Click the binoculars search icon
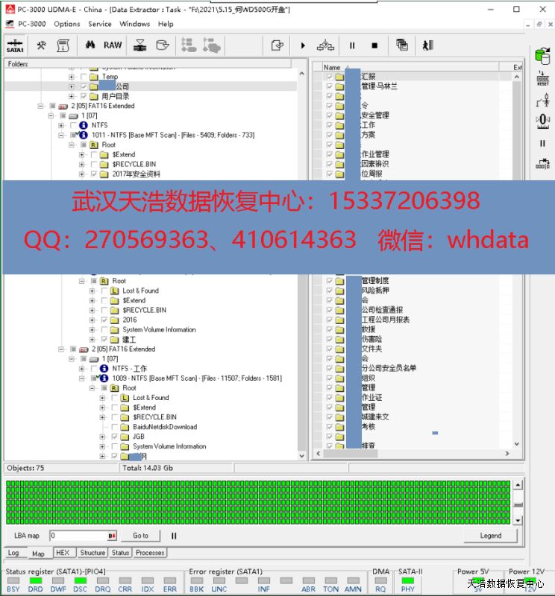The image size is (555, 596). 90,45
